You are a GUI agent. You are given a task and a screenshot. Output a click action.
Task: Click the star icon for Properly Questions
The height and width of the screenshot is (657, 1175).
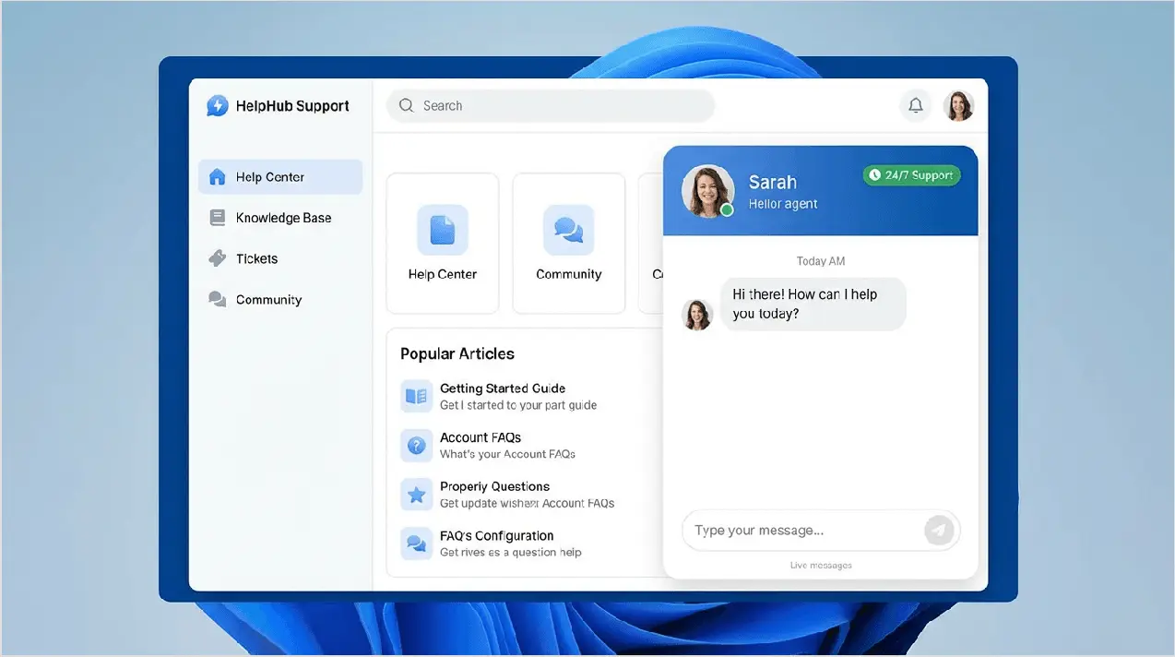click(x=417, y=495)
